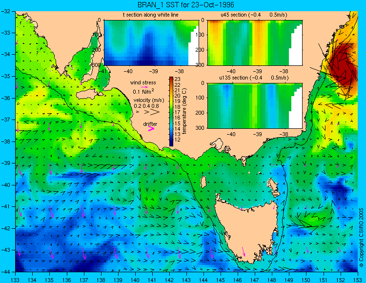Screen dimensions: 366x283
Task: Click the 'drifter' legend label
Action: 150,124
